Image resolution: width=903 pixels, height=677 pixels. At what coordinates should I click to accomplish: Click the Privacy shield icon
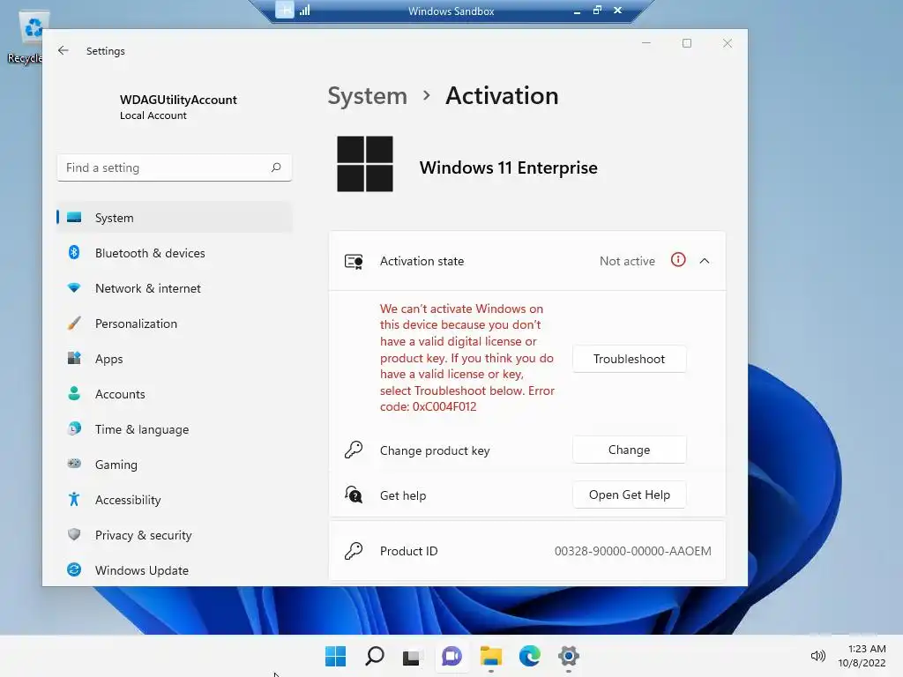tap(74, 534)
